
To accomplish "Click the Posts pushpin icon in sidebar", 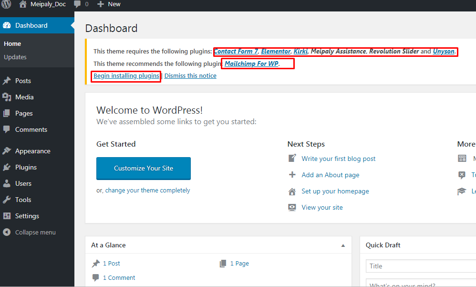I will (x=7, y=81).
